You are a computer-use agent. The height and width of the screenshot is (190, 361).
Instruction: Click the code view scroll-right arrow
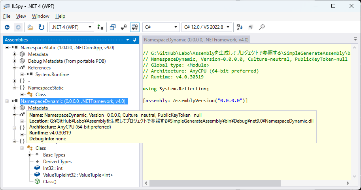(348, 183)
